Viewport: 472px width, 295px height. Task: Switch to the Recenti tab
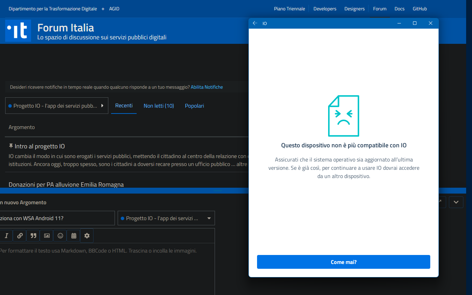point(124,106)
